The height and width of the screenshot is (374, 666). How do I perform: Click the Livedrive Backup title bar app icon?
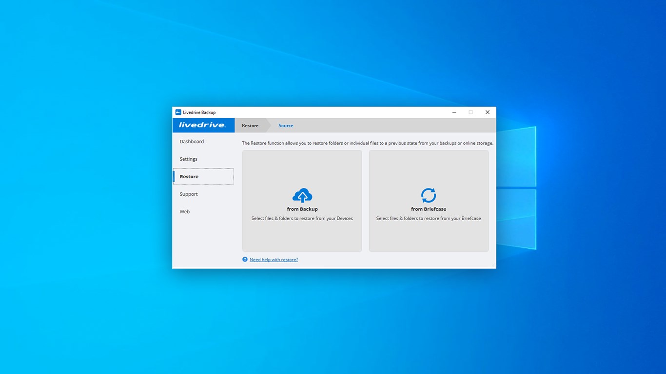[178, 112]
